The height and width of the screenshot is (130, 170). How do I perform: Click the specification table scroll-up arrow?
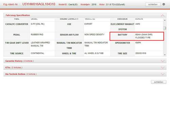(x=165, y=20)
